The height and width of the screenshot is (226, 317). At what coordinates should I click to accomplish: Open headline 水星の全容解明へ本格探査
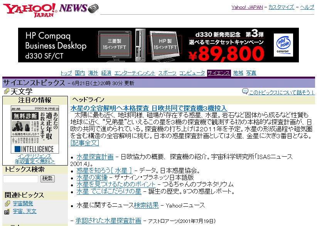click(148, 108)
